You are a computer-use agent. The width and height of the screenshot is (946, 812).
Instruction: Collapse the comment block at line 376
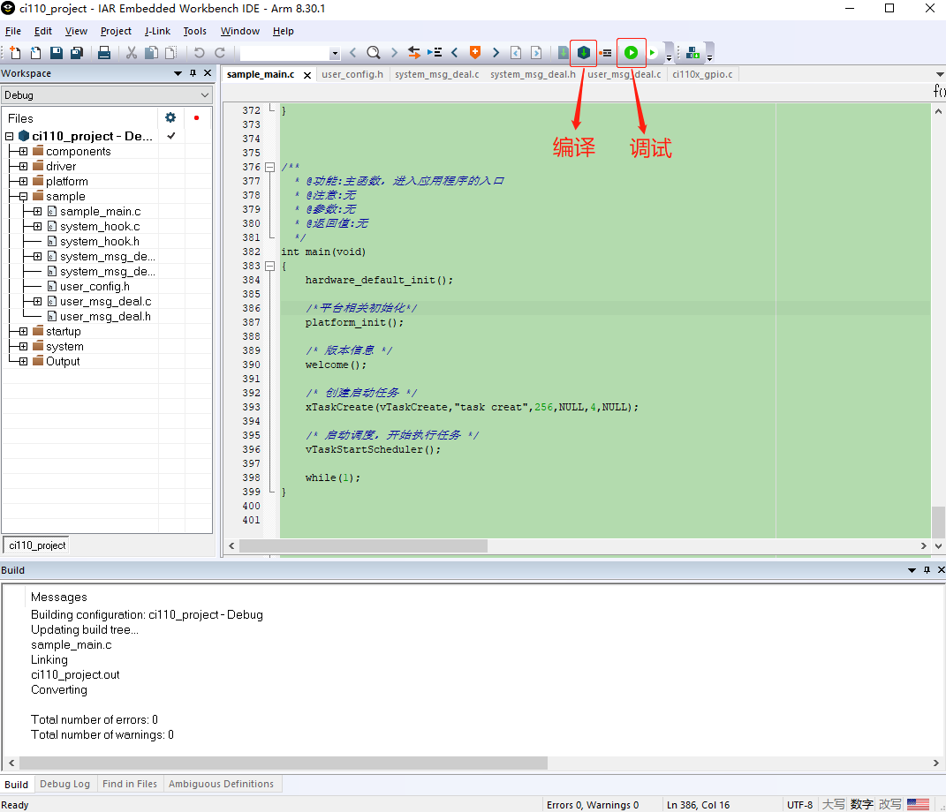[270, 167]
